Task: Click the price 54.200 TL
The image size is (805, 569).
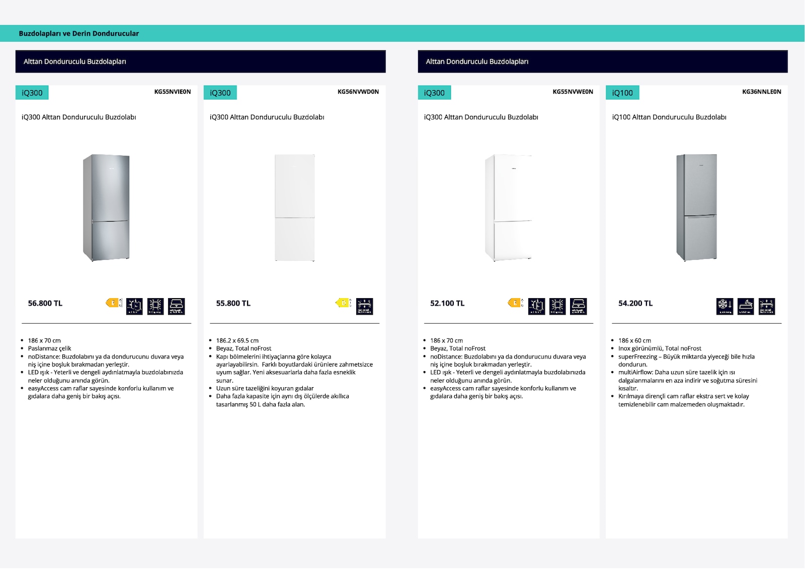Action: click(x=635, y=303)
